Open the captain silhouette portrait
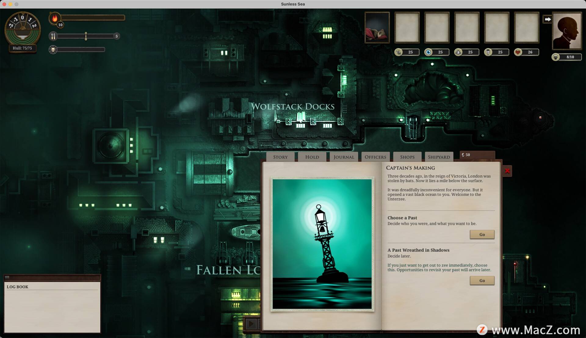Viewport: 586px width, 338px height. tap(567, 31)
